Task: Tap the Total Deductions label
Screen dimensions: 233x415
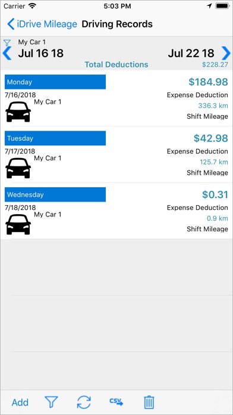Action: tap(116, 64)
